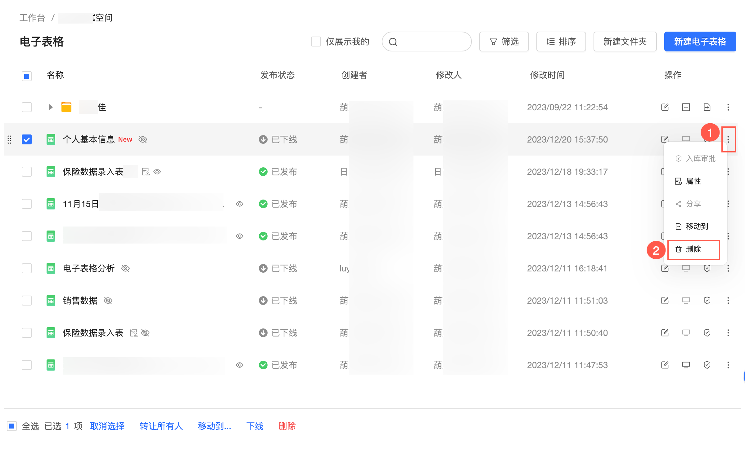Click drag handle of 个人基本信息 row

click(9, 139)
